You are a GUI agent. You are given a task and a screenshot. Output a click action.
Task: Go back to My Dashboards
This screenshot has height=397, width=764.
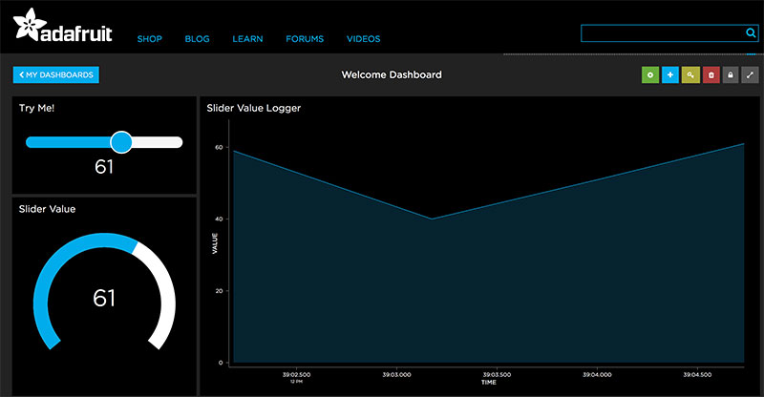tap(55, 74)
